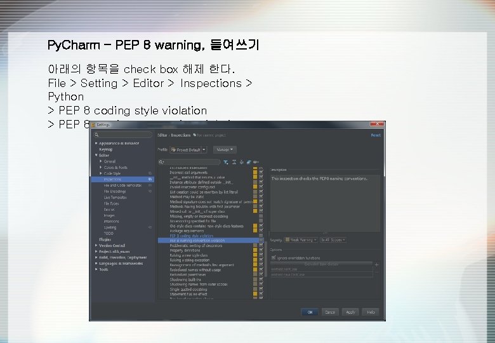Open the Severity 'Weak Warning' dropdown
The image size is (495, 343).
[x=301, y=239]
